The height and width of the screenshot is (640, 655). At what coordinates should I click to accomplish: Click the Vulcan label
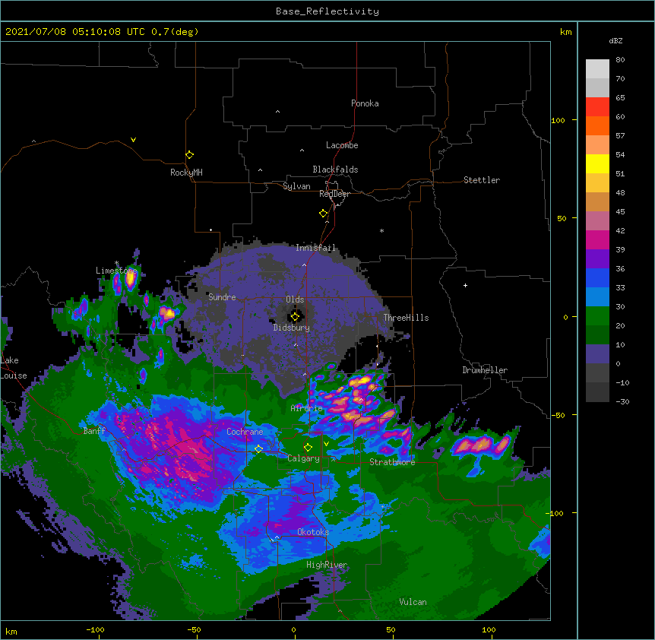[x=413, y=602]
